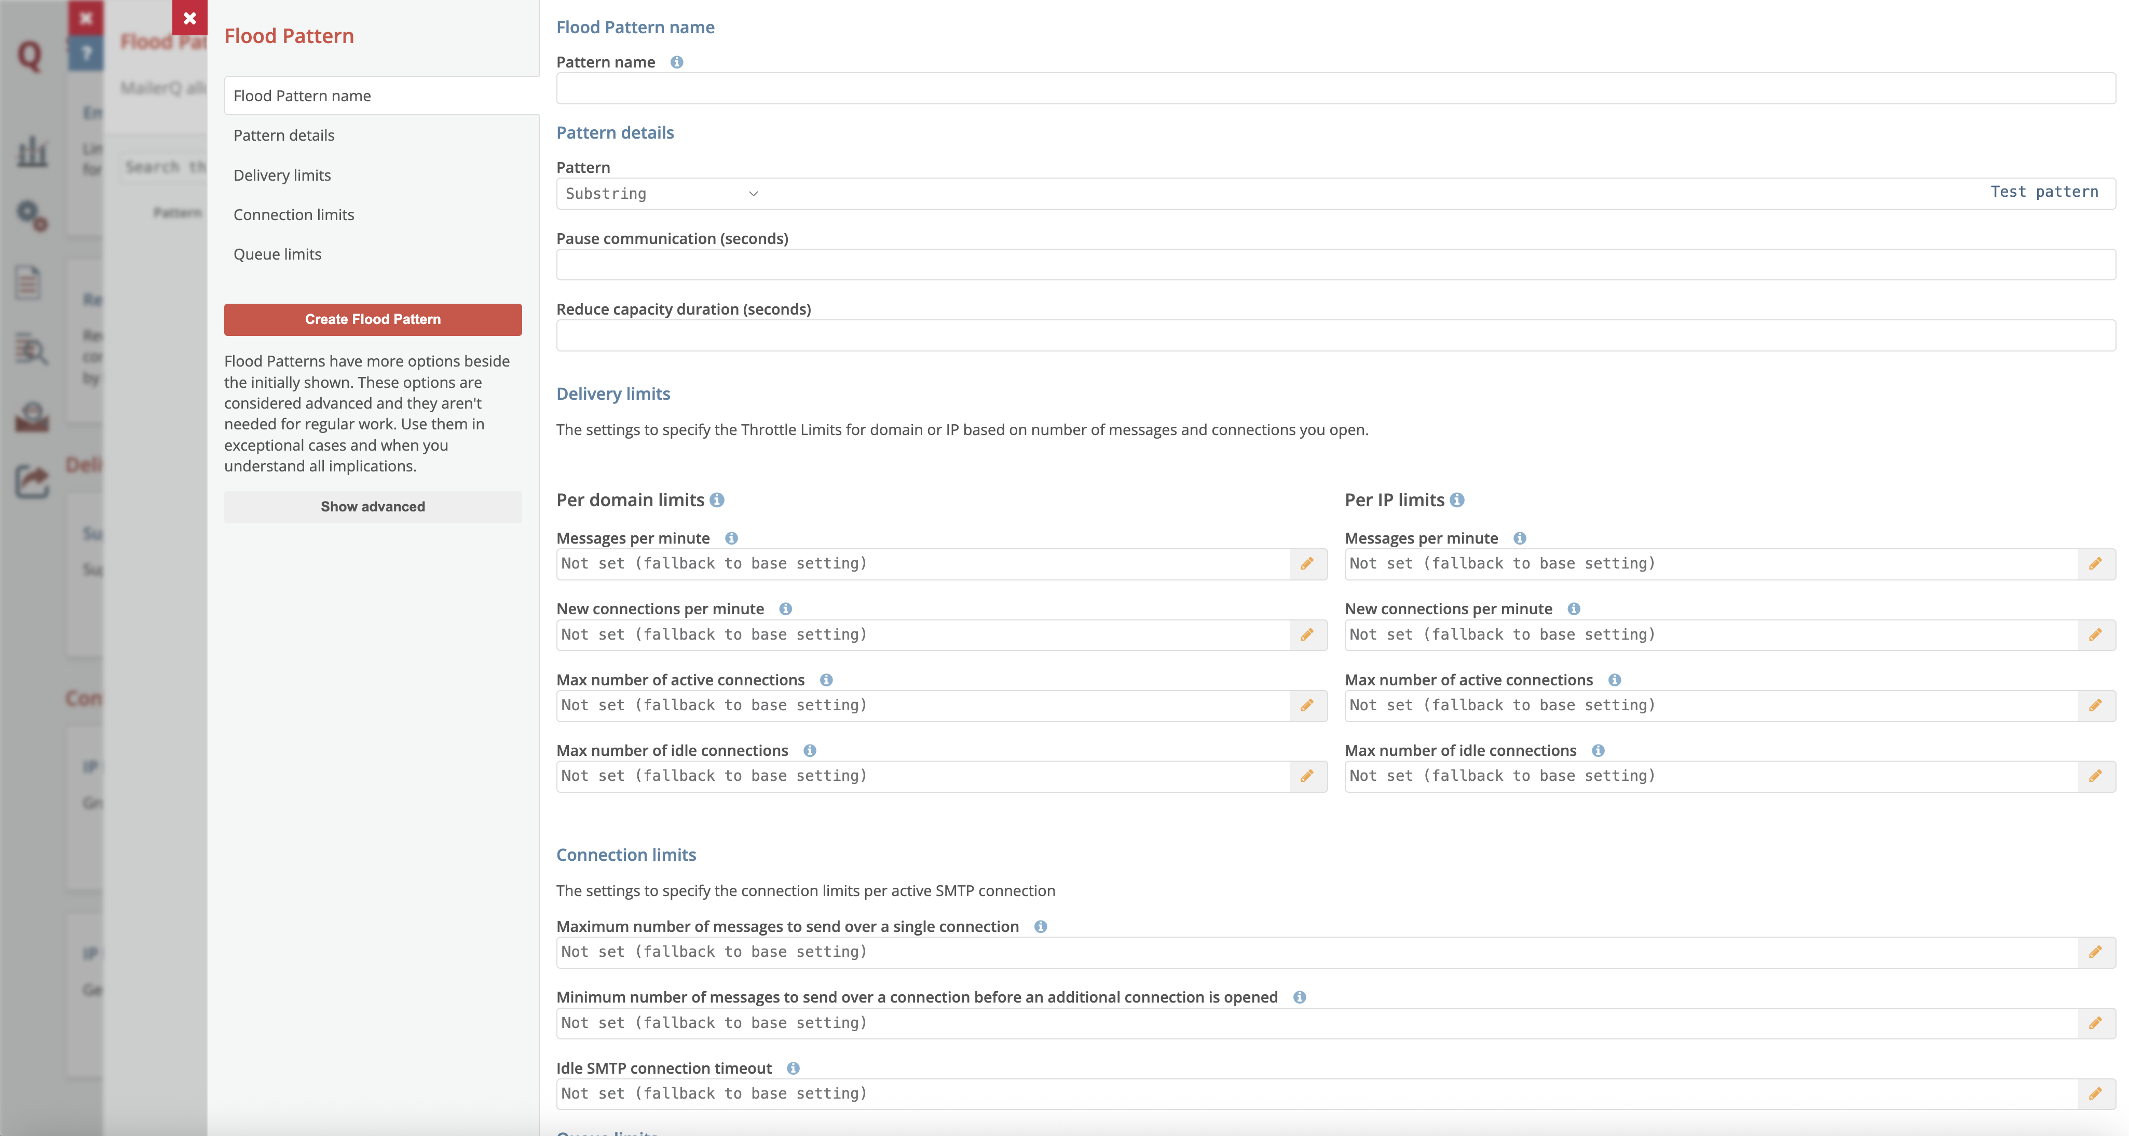Viewport: 2129px width, 1136px height.
Task: Open the settings gears sidebar icon
Action: point(32,217)
